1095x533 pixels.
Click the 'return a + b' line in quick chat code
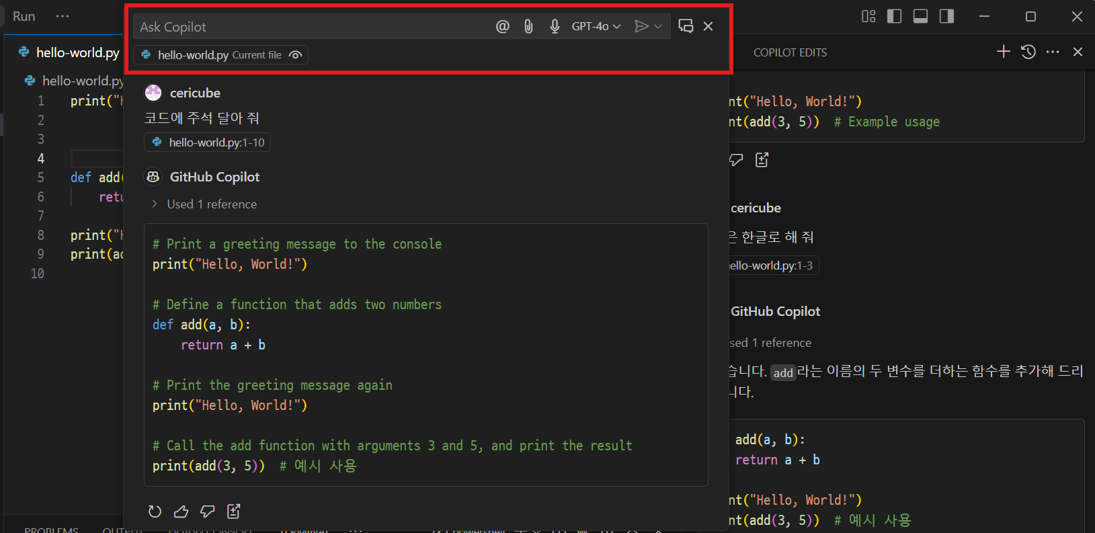click(223, 345)
